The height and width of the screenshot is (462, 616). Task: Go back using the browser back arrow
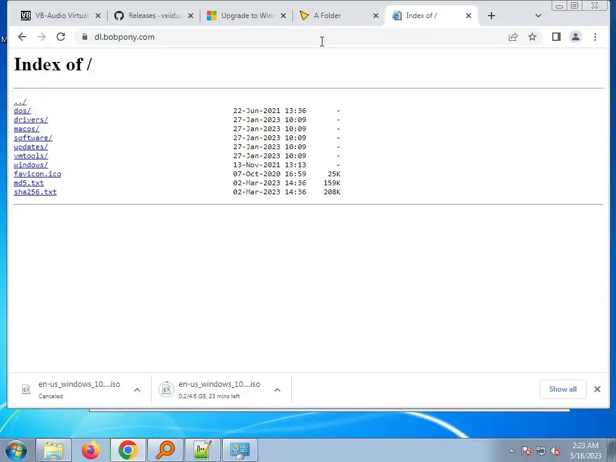click(22, 37)
